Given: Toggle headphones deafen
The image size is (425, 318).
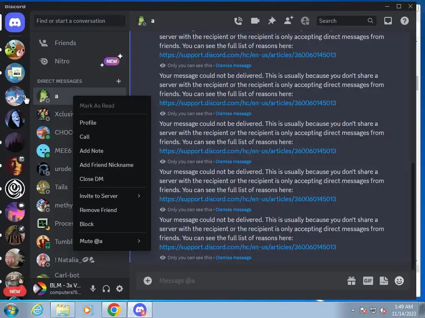Looking at the screenshot, I should tap(106, 289).
